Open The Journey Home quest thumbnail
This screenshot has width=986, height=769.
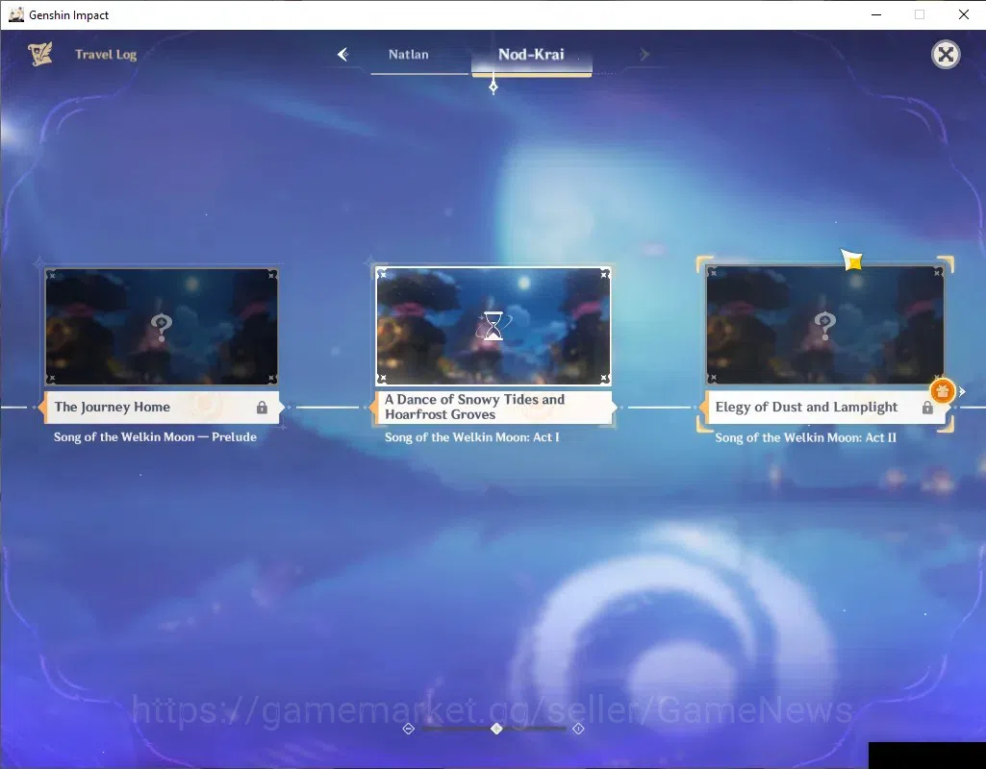tap(162, 326)
